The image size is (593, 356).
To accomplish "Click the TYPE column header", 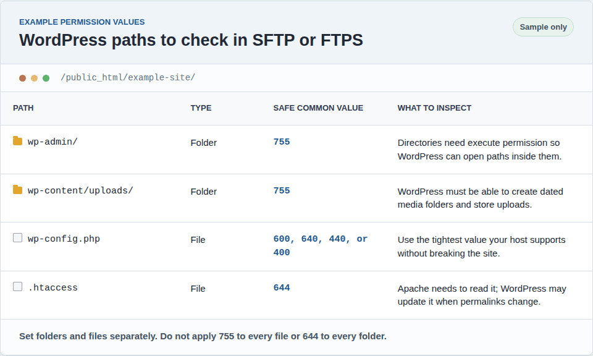I will point(201,108).
